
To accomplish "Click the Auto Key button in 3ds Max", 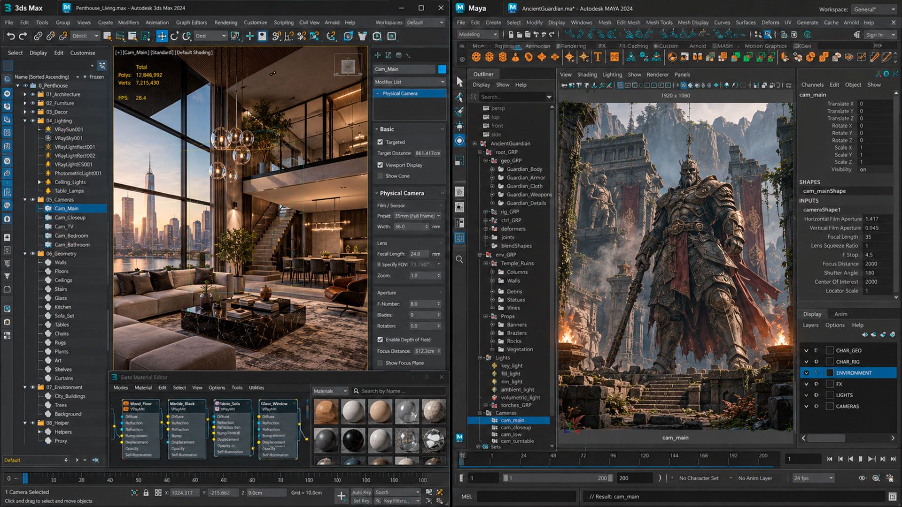I will tap(361, 492).
